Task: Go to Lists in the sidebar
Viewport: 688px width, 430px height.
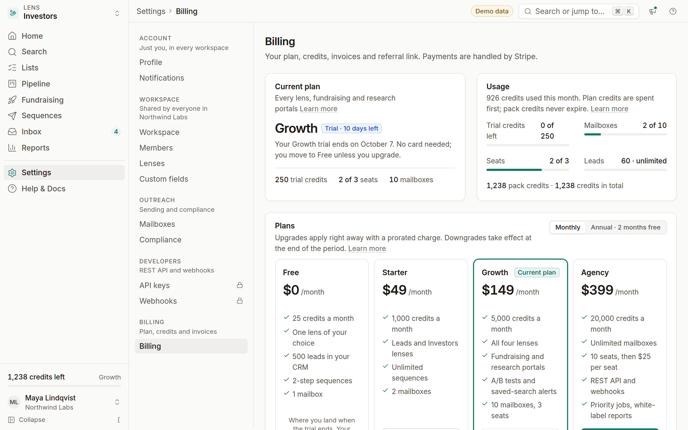Action: click(64, 68)
